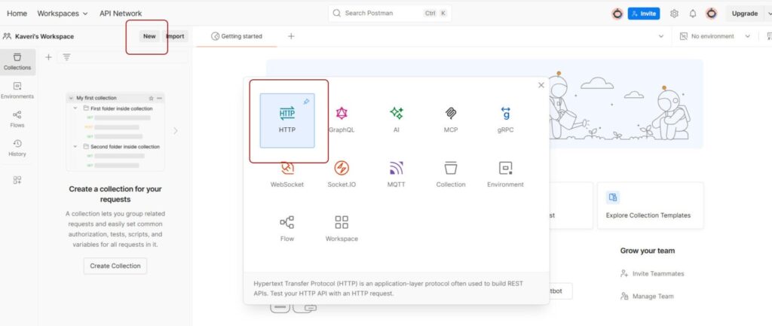This screenshot has width=772, height=326.
Task: Open a new tab with plus
Action: 291,36
